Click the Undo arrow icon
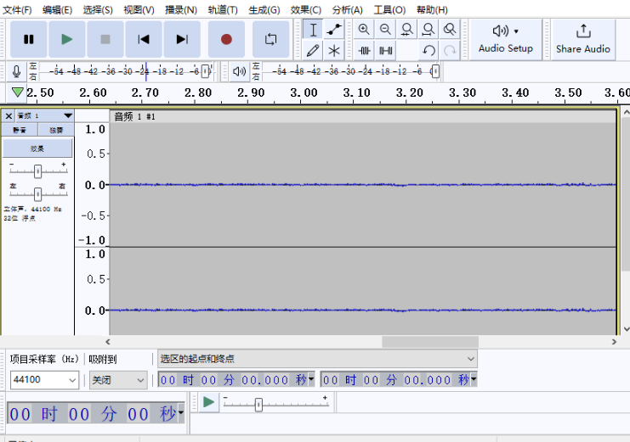The width and height of the screenshot is (630, 442). 429,51
